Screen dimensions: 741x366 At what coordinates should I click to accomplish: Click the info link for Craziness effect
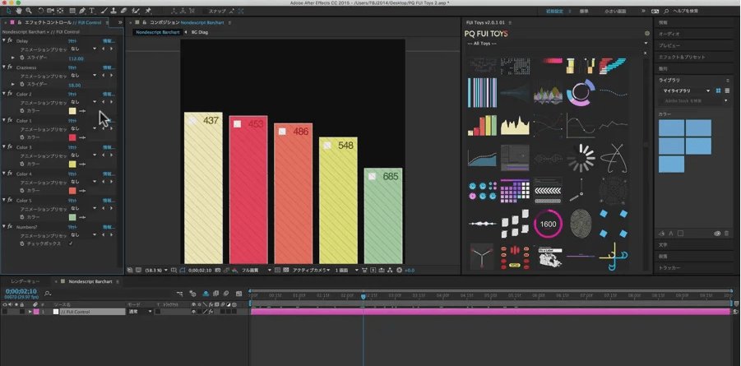point(109,67)
